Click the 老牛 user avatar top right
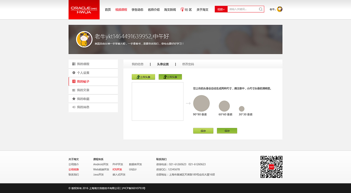Image resolution: width=351 pixels, height=193 pixels. tap(279, 9)
